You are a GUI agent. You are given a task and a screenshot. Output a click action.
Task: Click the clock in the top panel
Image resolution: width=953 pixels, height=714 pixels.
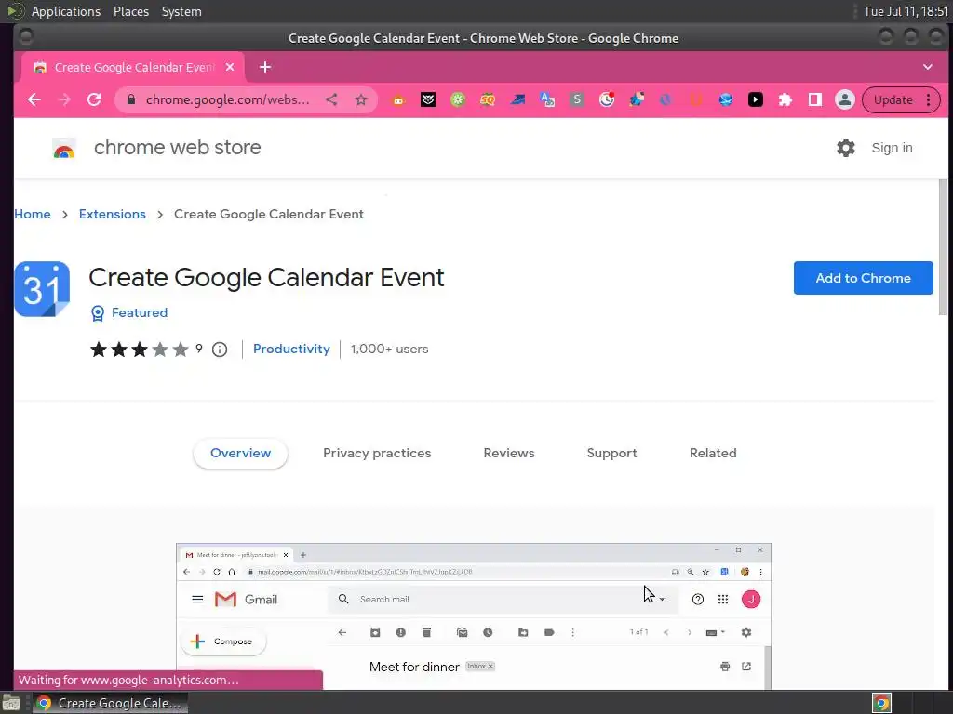(x=906, y=11)
